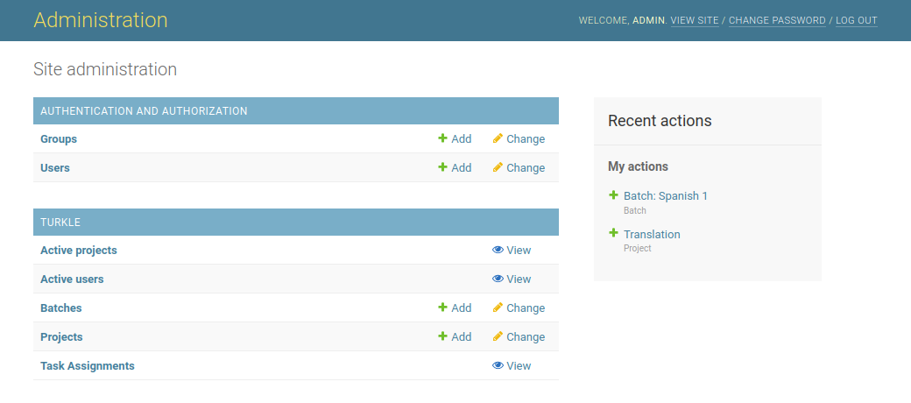This screenshot has width=911, height=403.
Task: Click plus icon beside Translation action
Action: point(613,233)
